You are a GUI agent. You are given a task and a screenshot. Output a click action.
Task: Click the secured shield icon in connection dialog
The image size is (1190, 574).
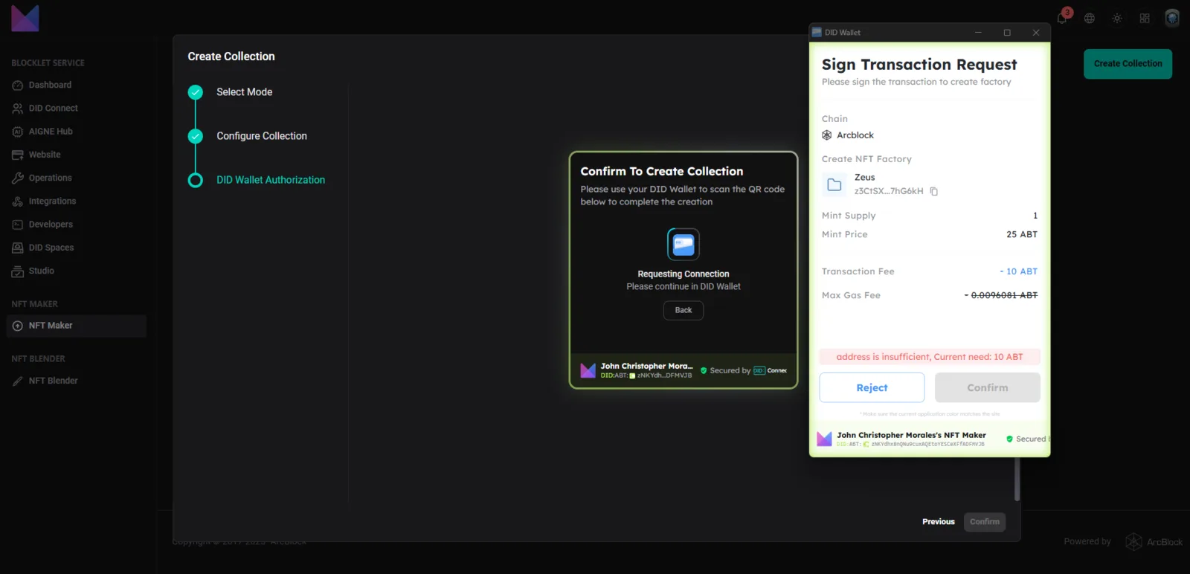coord(704,370)
